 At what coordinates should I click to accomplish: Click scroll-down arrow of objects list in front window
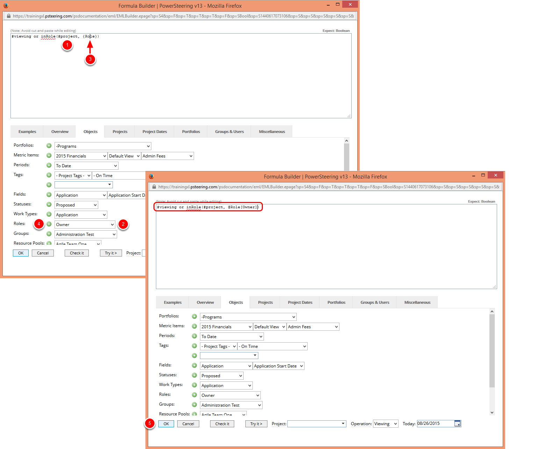[492, 413]
